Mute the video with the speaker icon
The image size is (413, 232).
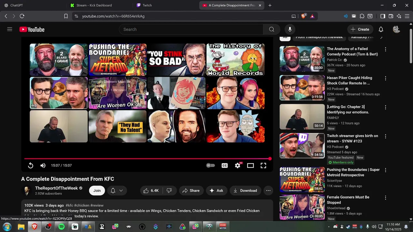[x=43, y=165]
